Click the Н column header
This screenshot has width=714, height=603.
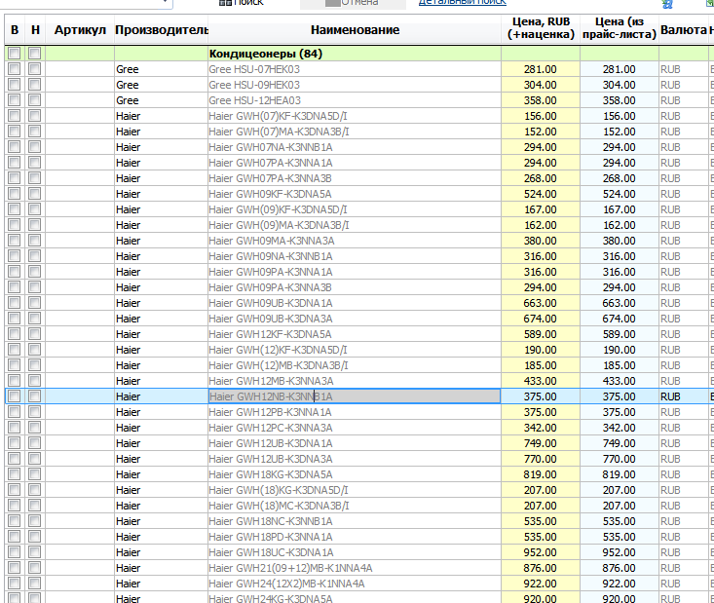[x=35, y=30]
